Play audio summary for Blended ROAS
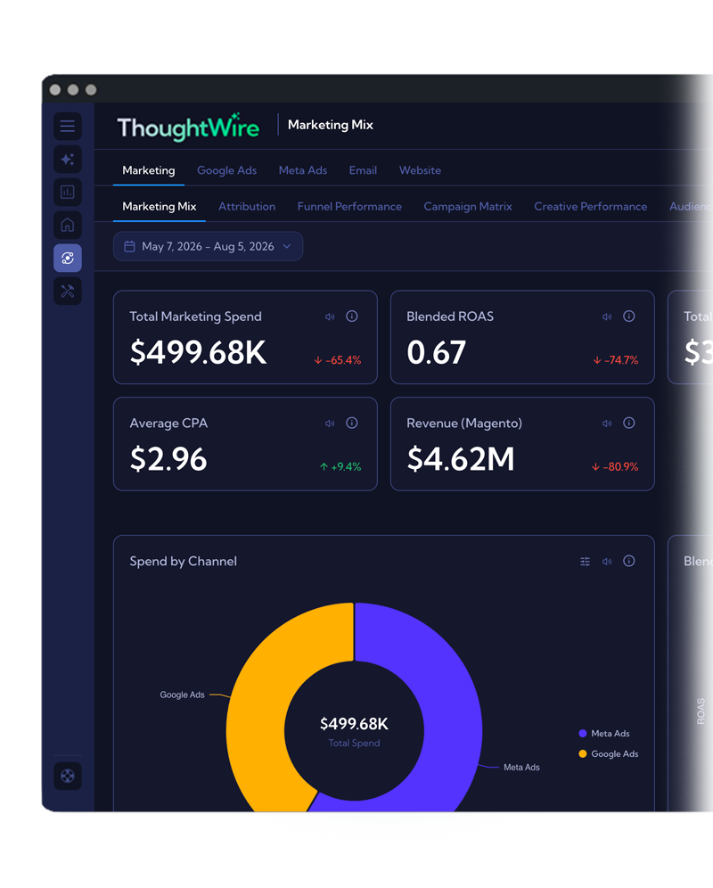Image resolution: width=713 pixels, height=888 pixels. [607, 317]
